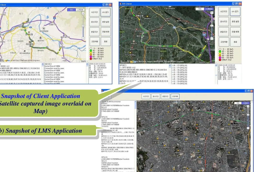Select 지도 map tab in left client window
This screenshot has width=254, height=172.
72,10
